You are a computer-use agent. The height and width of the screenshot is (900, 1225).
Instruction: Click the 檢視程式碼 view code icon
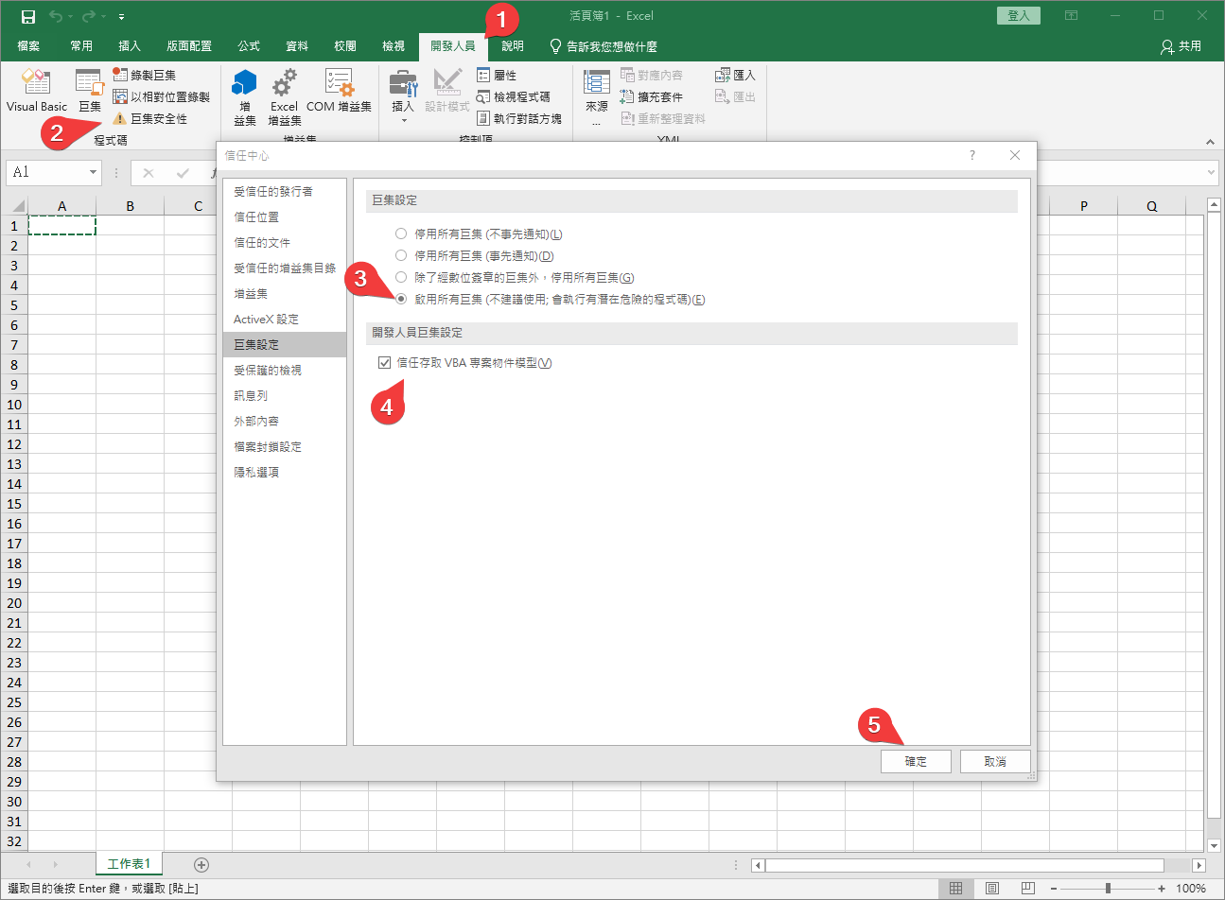483,97
